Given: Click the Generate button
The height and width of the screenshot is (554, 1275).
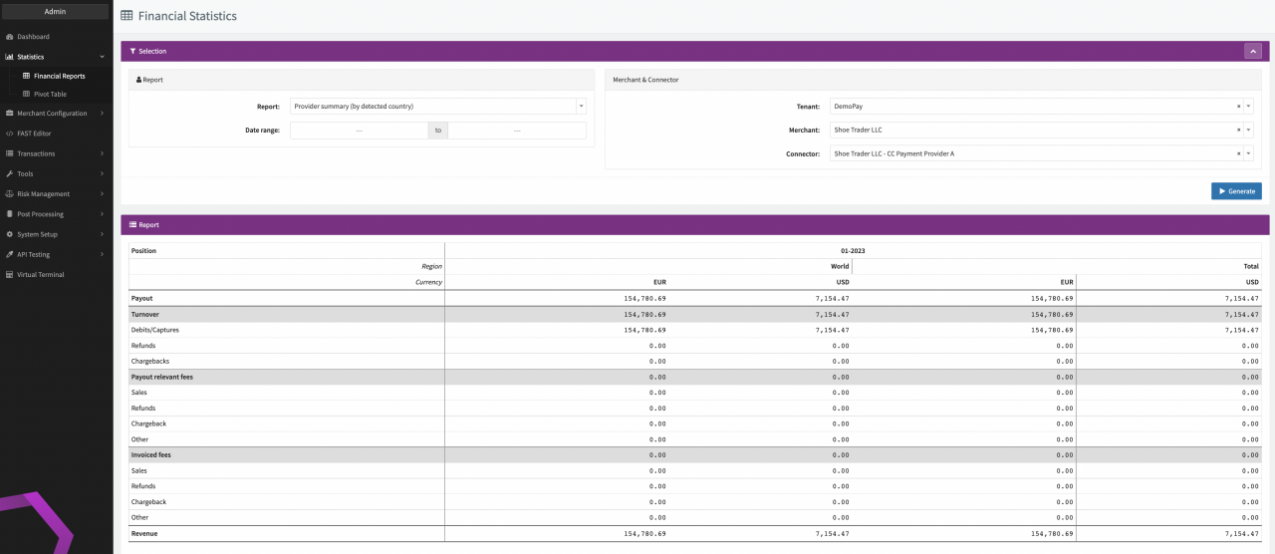Looking at the screenshot, I should click(1236, 191).
